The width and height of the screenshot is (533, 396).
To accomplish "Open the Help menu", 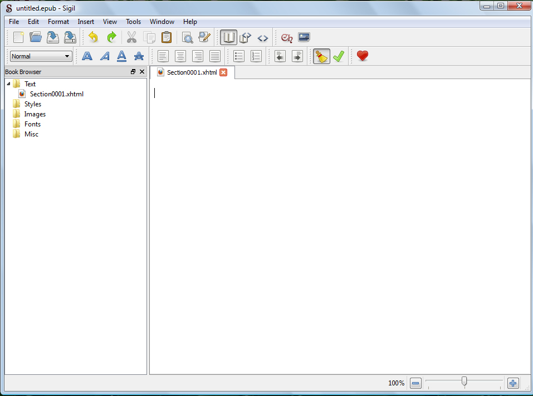I will (x=190, y=21).
